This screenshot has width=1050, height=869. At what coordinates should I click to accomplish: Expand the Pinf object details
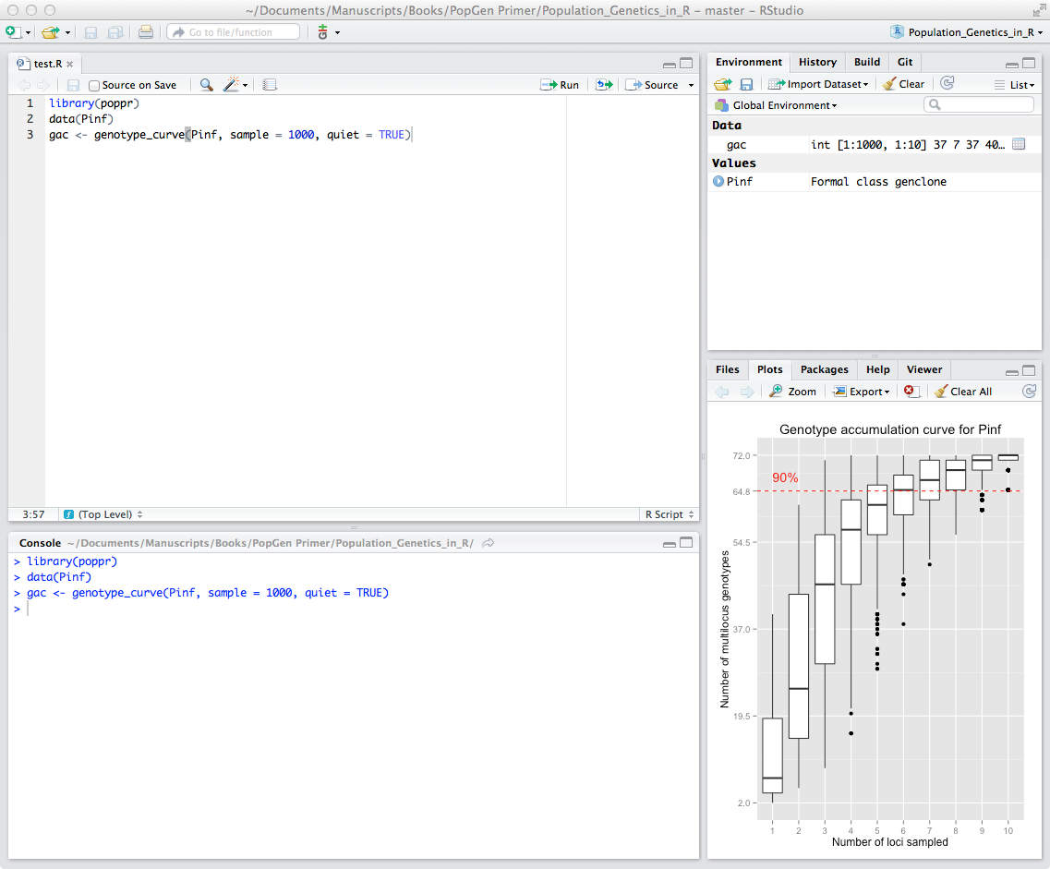click(x=718, y=182)
